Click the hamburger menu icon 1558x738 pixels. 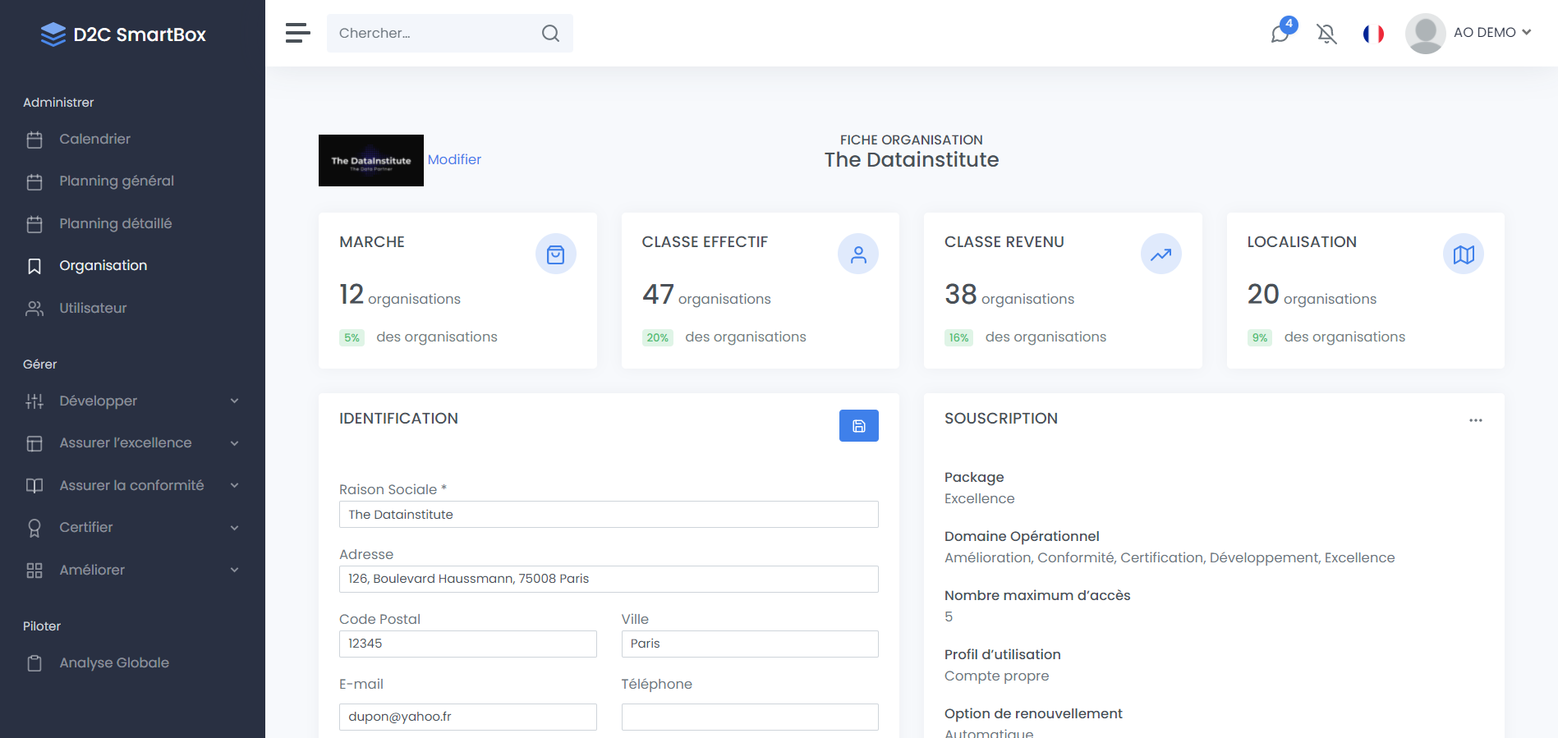(x=297, y=33)
